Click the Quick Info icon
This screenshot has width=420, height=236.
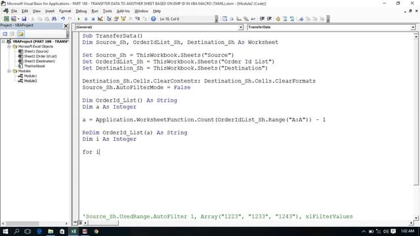click(239, 19)
